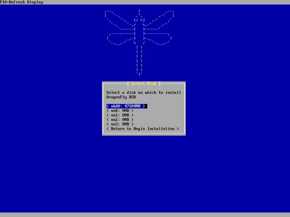
Task: Click the dragonfly's lower right wing
Action: click(159, 38)
